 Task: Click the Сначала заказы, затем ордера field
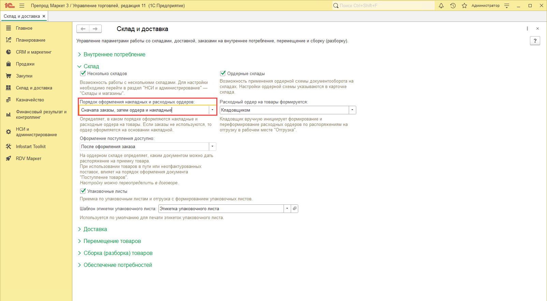point(144,110)
